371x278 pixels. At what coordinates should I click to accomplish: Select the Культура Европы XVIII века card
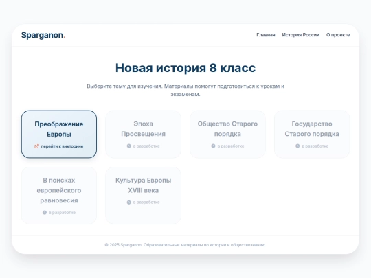[x=144, y=196]
